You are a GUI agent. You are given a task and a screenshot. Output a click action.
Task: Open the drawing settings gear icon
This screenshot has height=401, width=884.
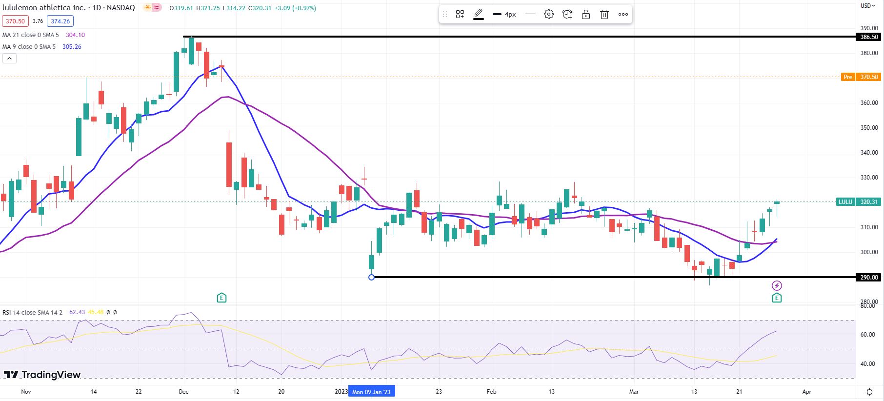pyautogui.click(x=549, y=15)
